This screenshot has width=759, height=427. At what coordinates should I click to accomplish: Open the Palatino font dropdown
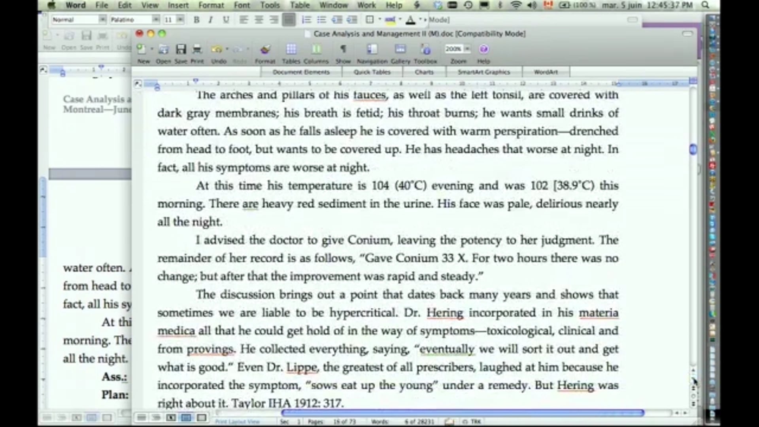coord(156,20)
